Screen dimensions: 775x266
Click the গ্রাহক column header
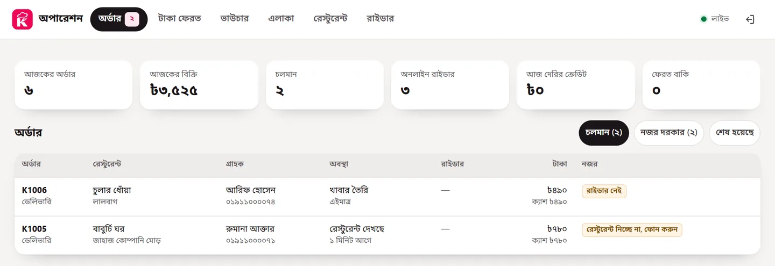[x=235, y=164]
